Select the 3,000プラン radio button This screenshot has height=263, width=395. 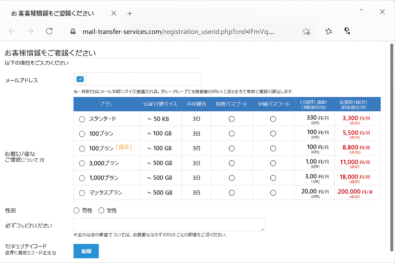(x=82, y=163)
